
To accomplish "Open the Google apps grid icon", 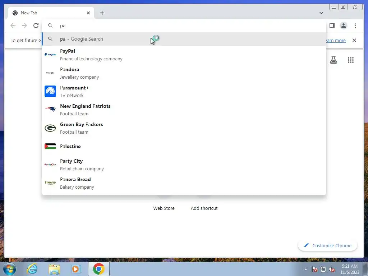I will point(351,60).
